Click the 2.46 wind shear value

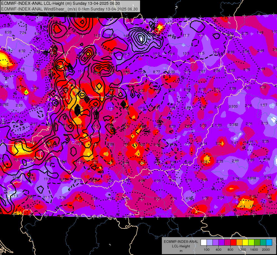261,51
